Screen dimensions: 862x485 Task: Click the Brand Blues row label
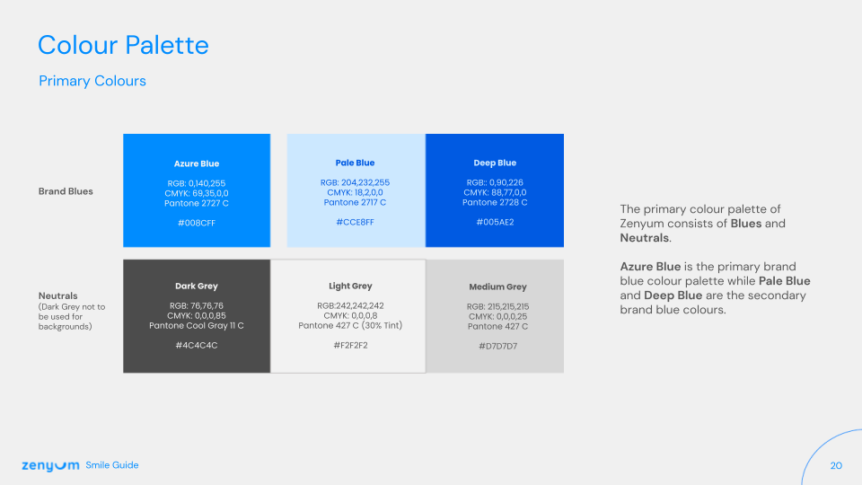[x=66, y=191]
